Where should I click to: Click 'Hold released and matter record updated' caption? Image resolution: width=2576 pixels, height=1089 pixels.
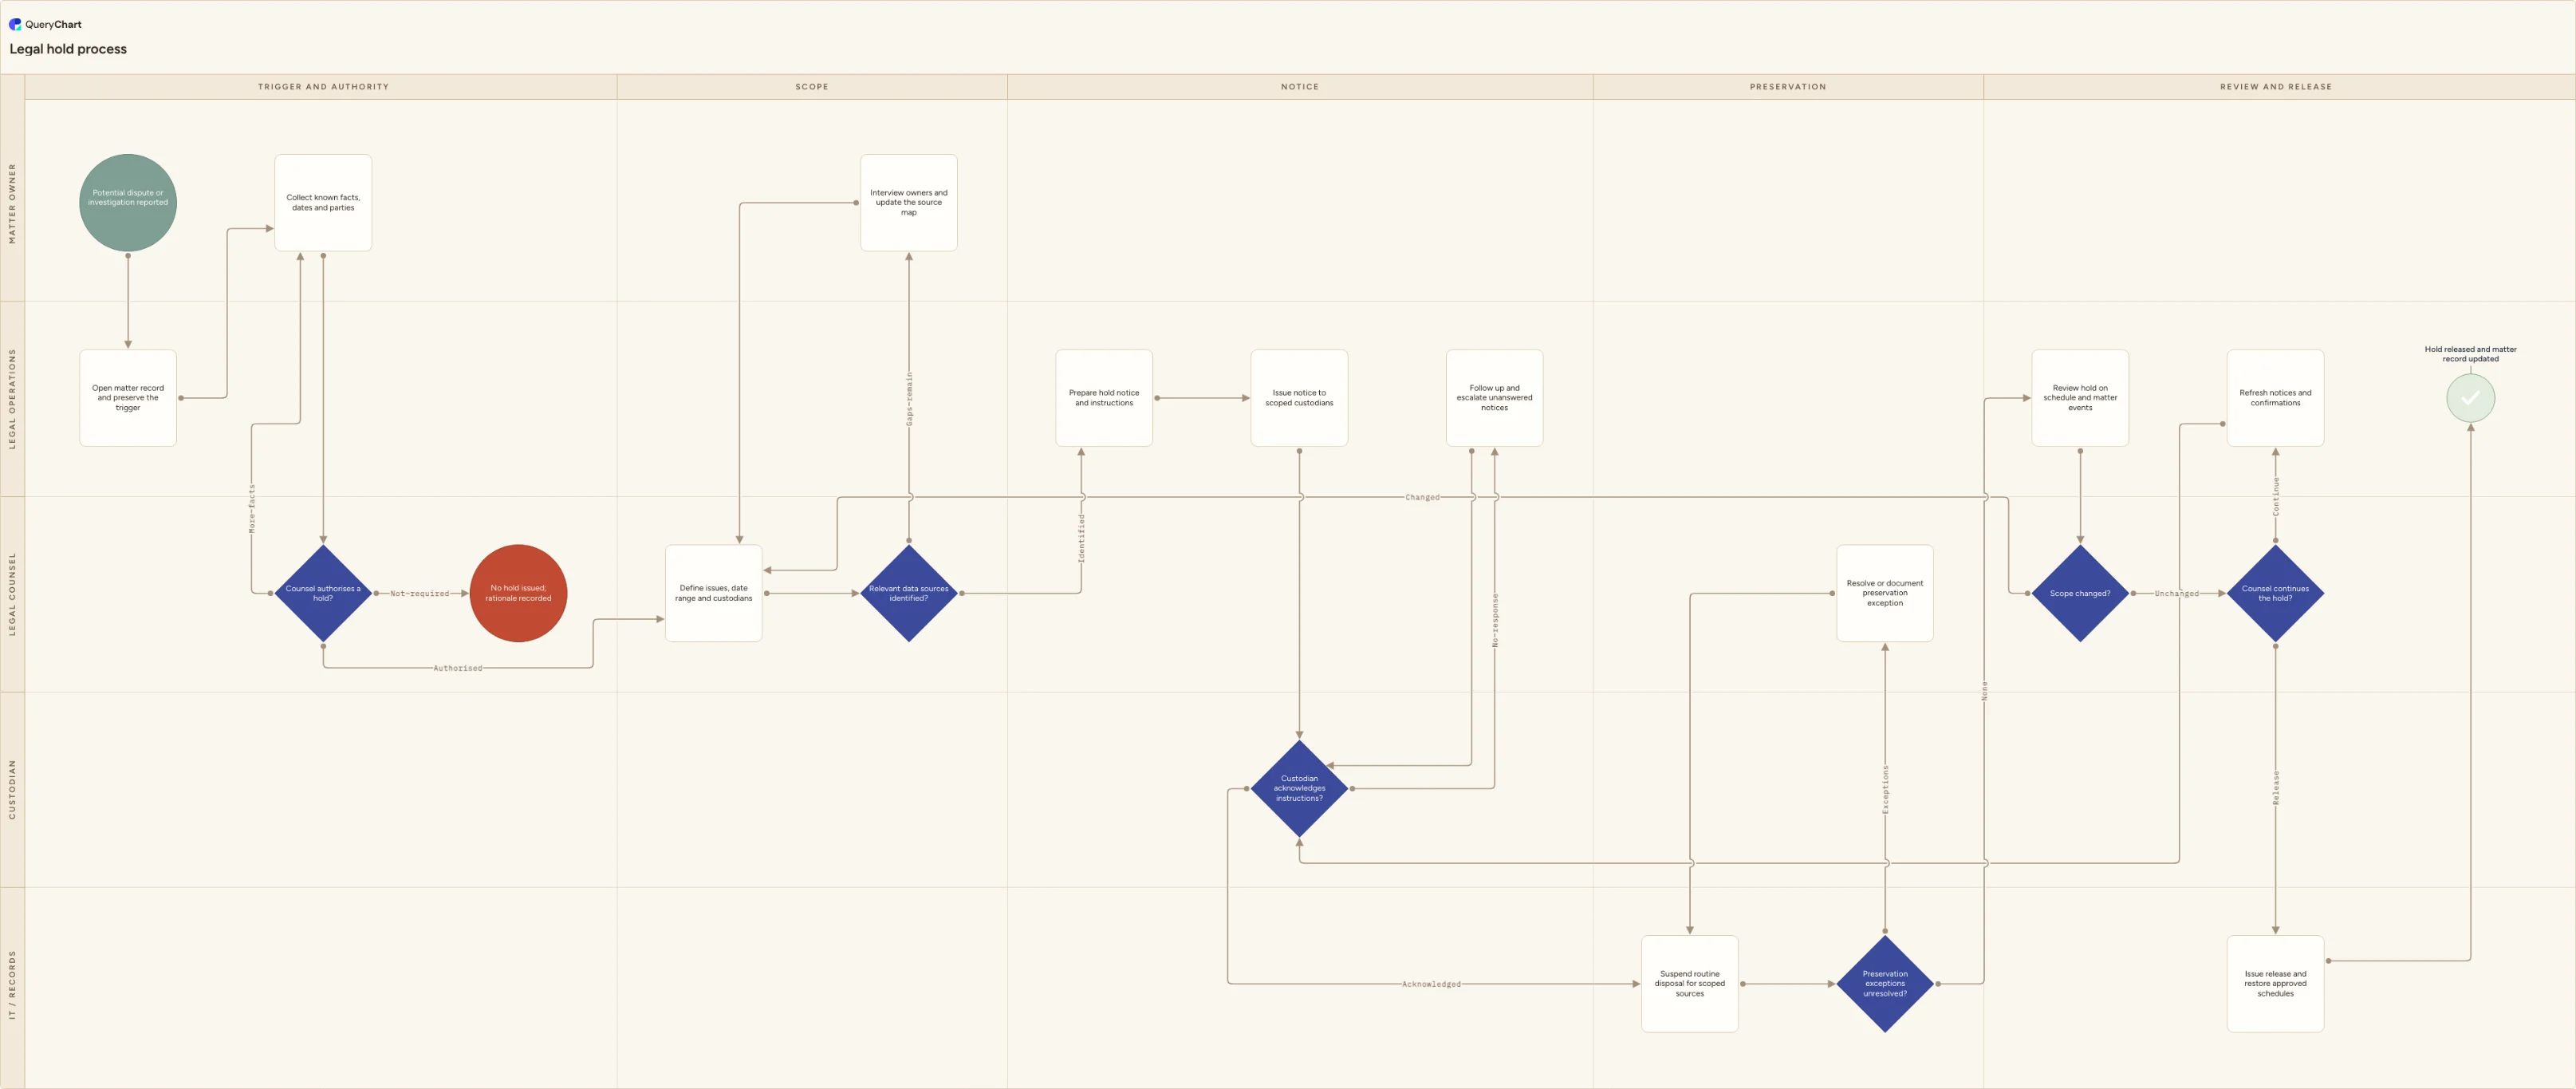[x=2470, y=354]
